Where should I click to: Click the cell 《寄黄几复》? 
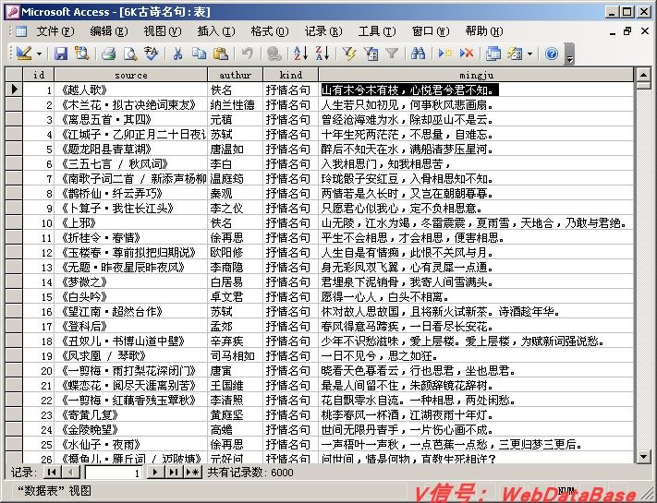[x=130, y=414]
